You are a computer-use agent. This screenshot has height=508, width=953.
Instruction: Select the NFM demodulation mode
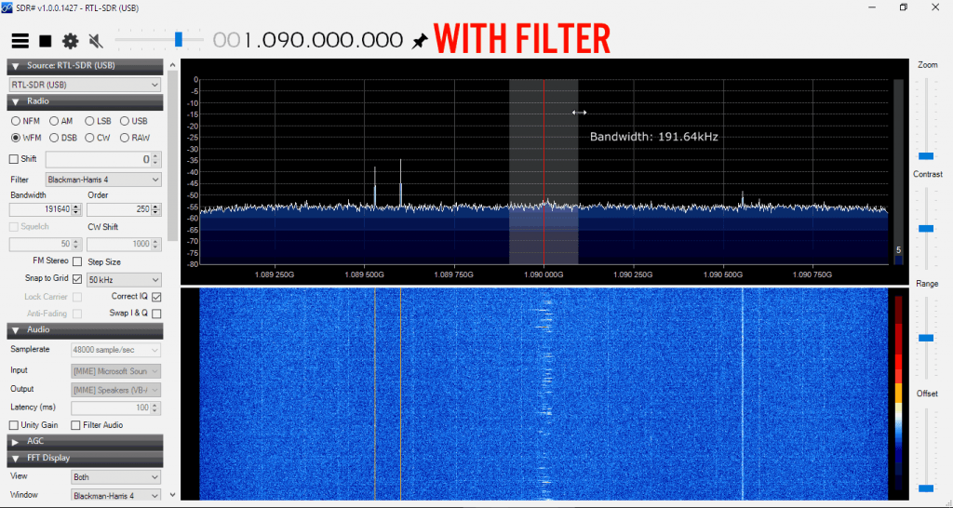coord(16,121)
